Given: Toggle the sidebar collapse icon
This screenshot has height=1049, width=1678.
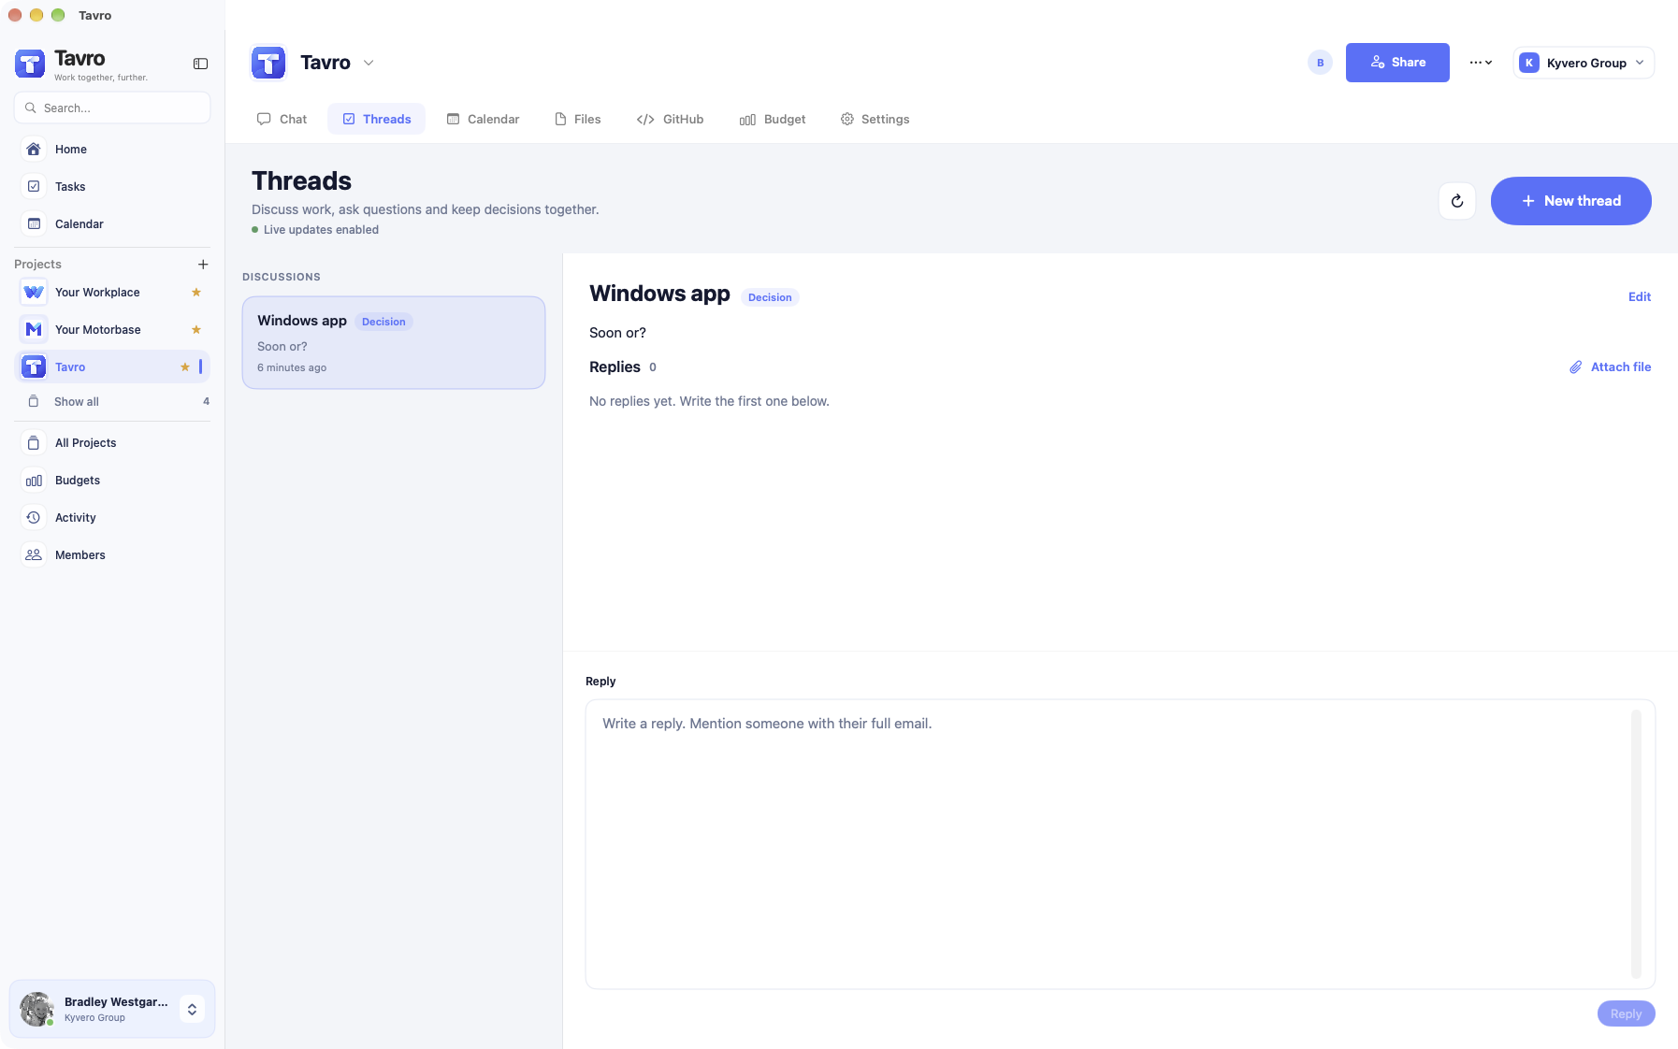Looking at the screenshot, I should click(200, 64).
